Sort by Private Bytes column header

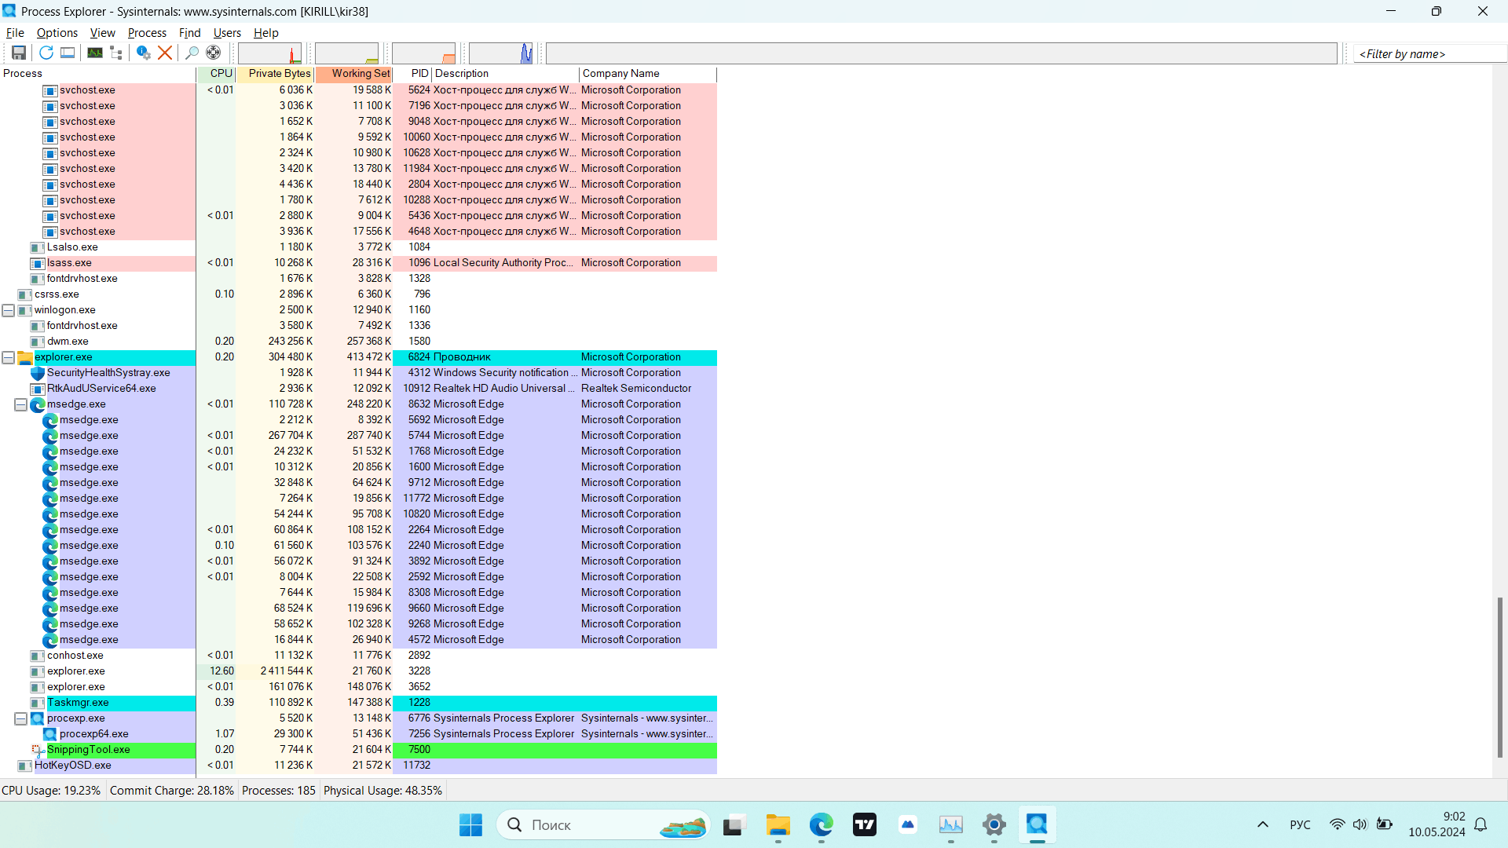pos(275,74)
